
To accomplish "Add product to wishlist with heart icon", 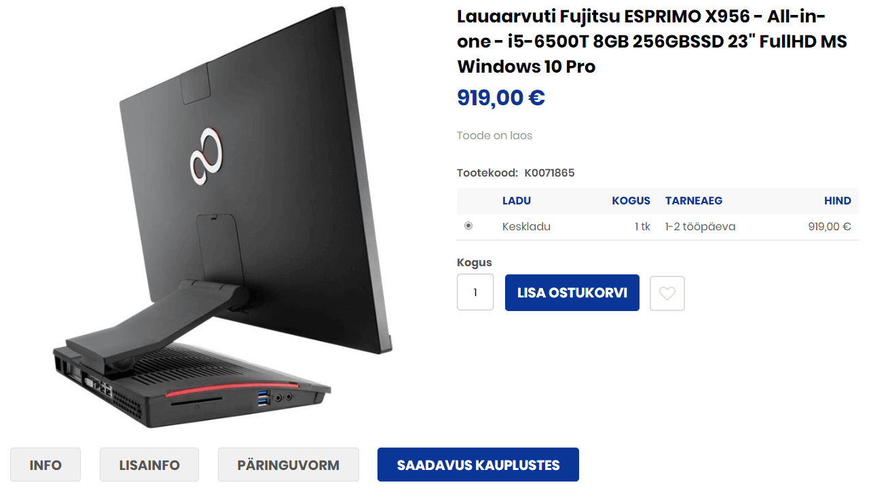I will click(x=667, y=293).
